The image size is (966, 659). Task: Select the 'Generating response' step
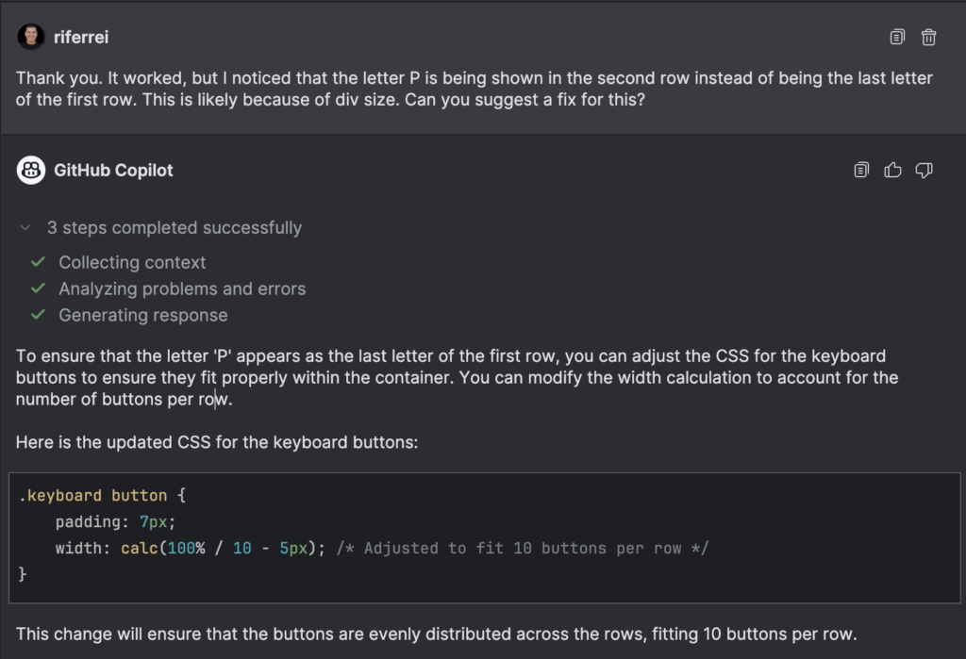click(143, 315)
